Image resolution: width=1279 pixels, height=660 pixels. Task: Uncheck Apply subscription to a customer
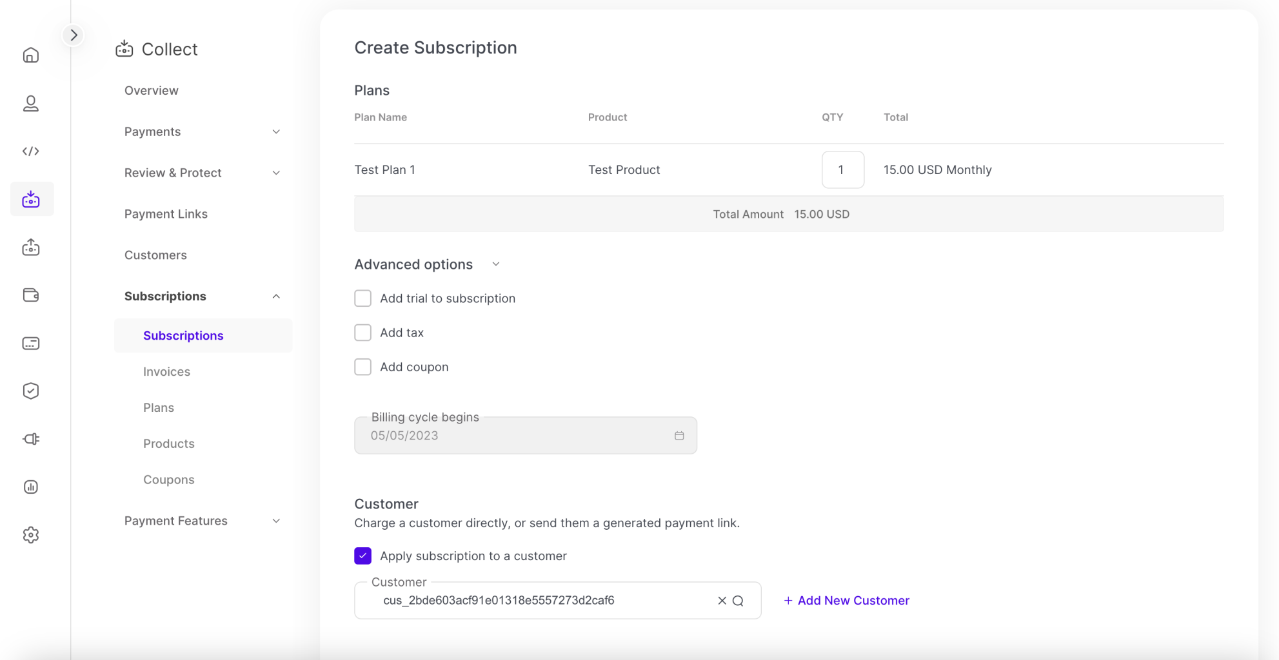363,556
